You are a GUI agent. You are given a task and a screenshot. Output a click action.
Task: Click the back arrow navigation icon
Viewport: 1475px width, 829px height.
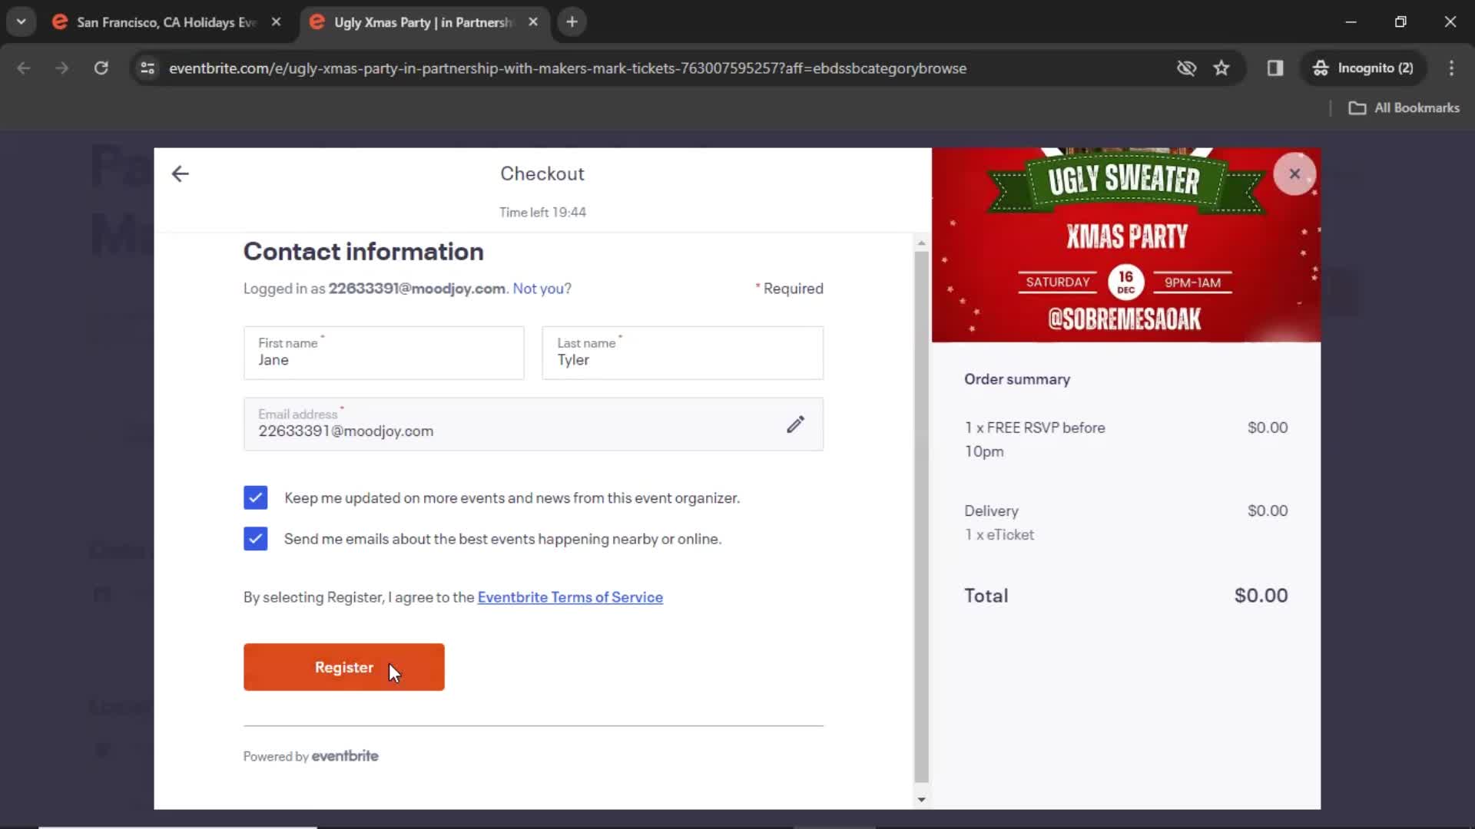179,173
